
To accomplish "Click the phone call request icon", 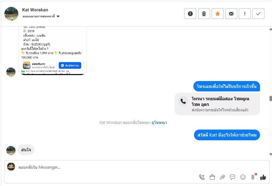I will click(x=202, y=177).
